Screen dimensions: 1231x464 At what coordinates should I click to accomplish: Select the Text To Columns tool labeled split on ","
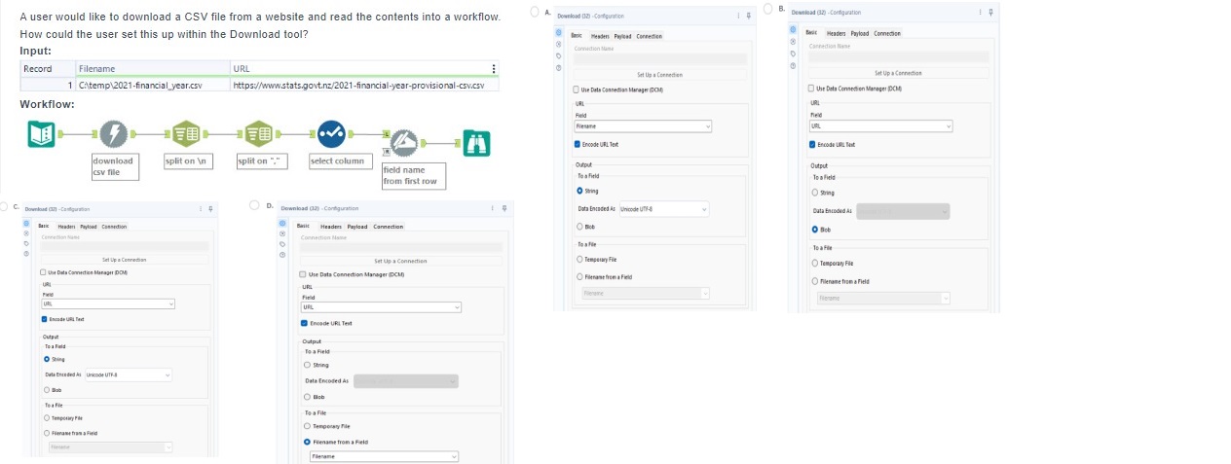(258, 133)
